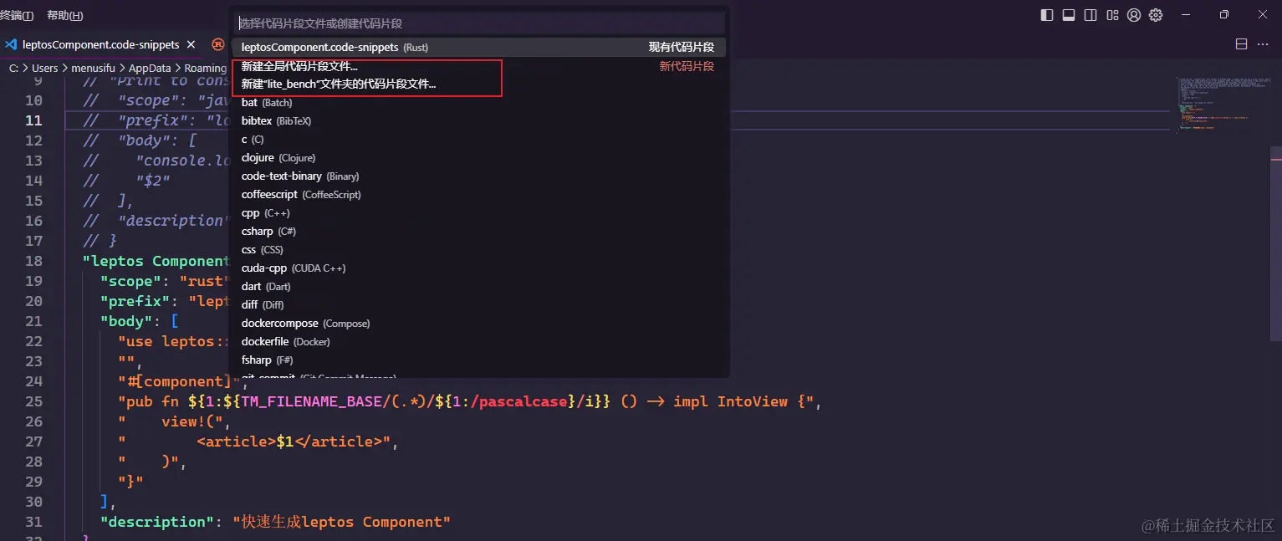This screenshot has height=541, width=1282.
Task: Pick the dart (Dart) entry
Action: (x=478, y=287)
